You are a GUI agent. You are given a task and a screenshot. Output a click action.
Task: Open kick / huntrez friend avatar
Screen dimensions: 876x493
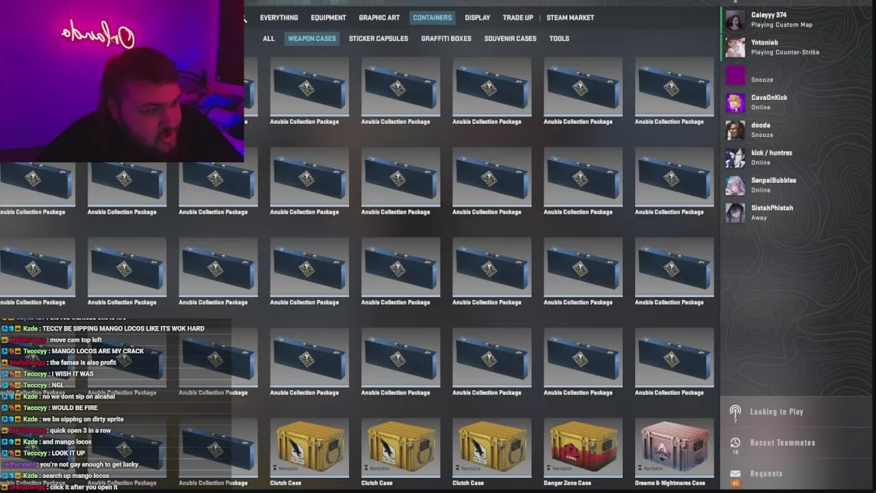click(735, 157)
